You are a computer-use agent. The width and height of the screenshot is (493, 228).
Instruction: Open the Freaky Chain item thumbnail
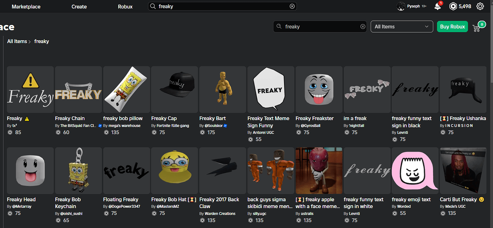(79, 90)
